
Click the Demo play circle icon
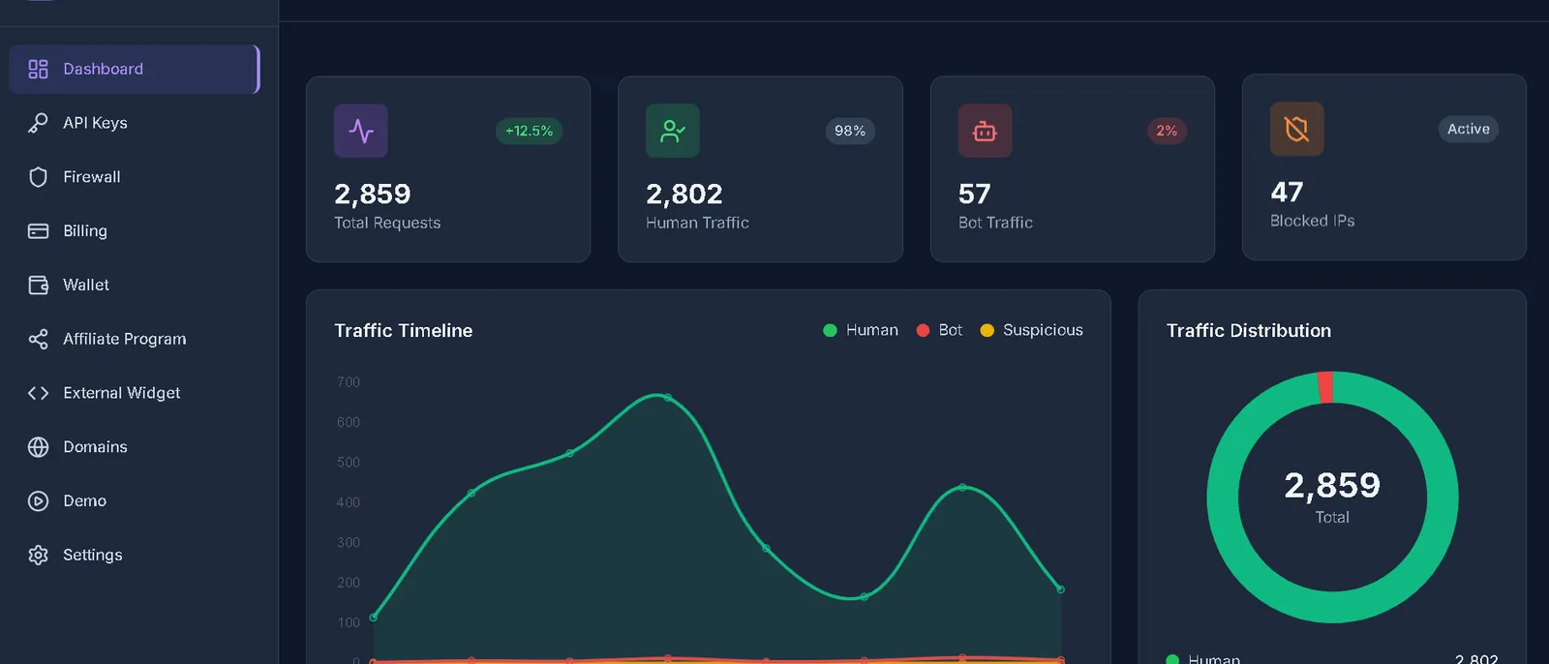point(38,501)
